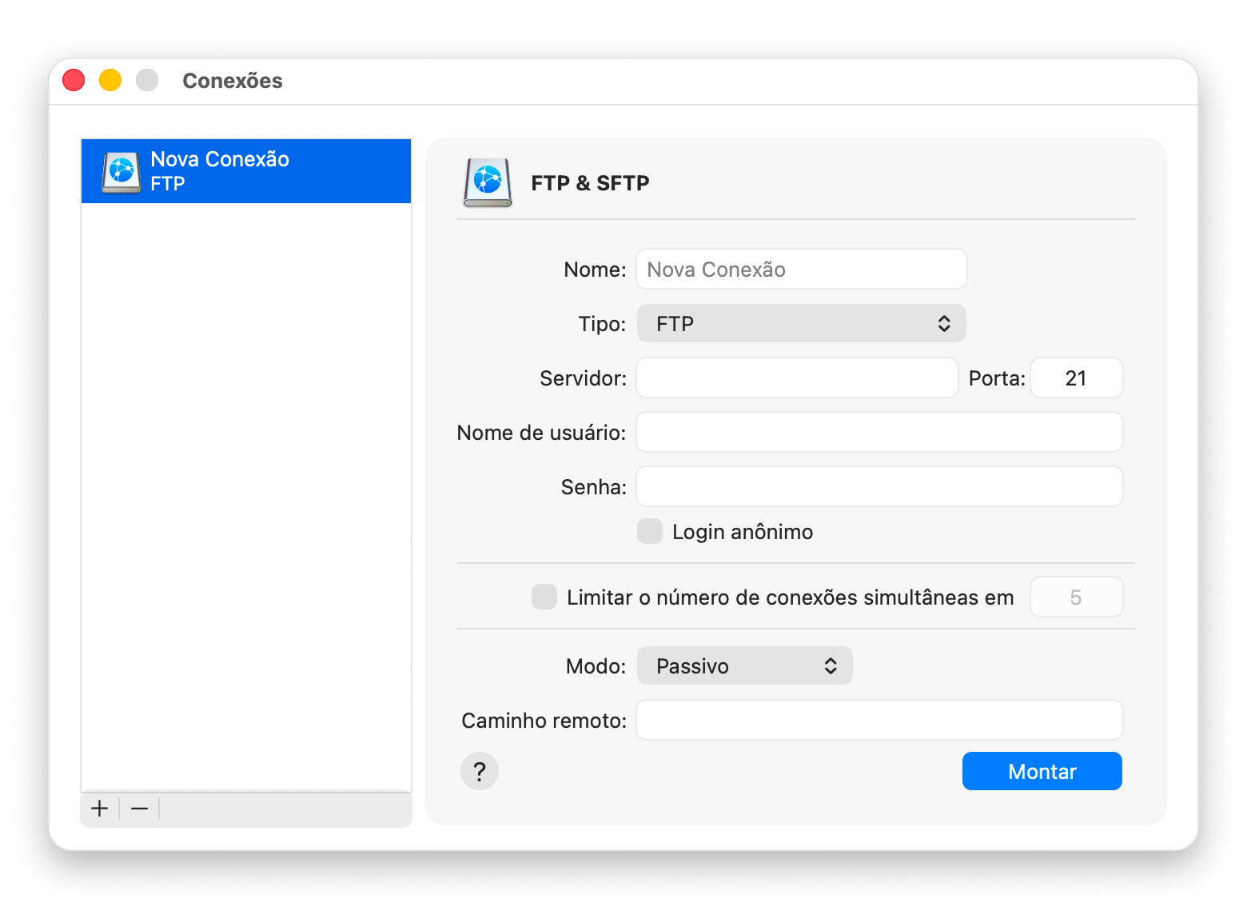Viewport: 1247px width, 915px height.
Task: Close the Conexões window with red button
Action: pos(74,80)
